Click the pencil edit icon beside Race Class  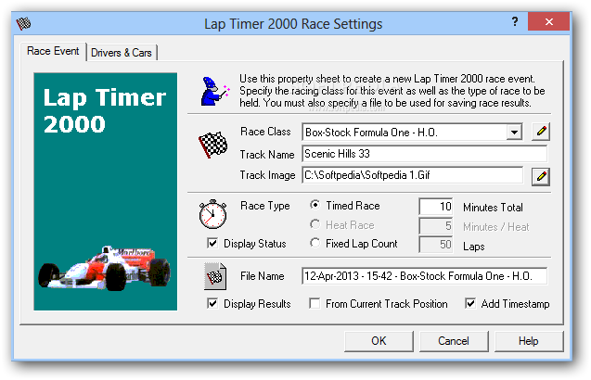(x=541, y=132)
